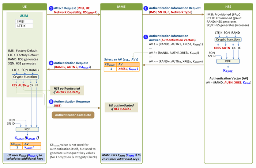Click the AV header cell of MME table
Image resolution: width=256 pixels, height=168 pixels.
point(128,65)
